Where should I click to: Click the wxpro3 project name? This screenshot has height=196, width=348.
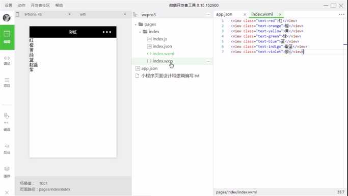click(148, 15)
